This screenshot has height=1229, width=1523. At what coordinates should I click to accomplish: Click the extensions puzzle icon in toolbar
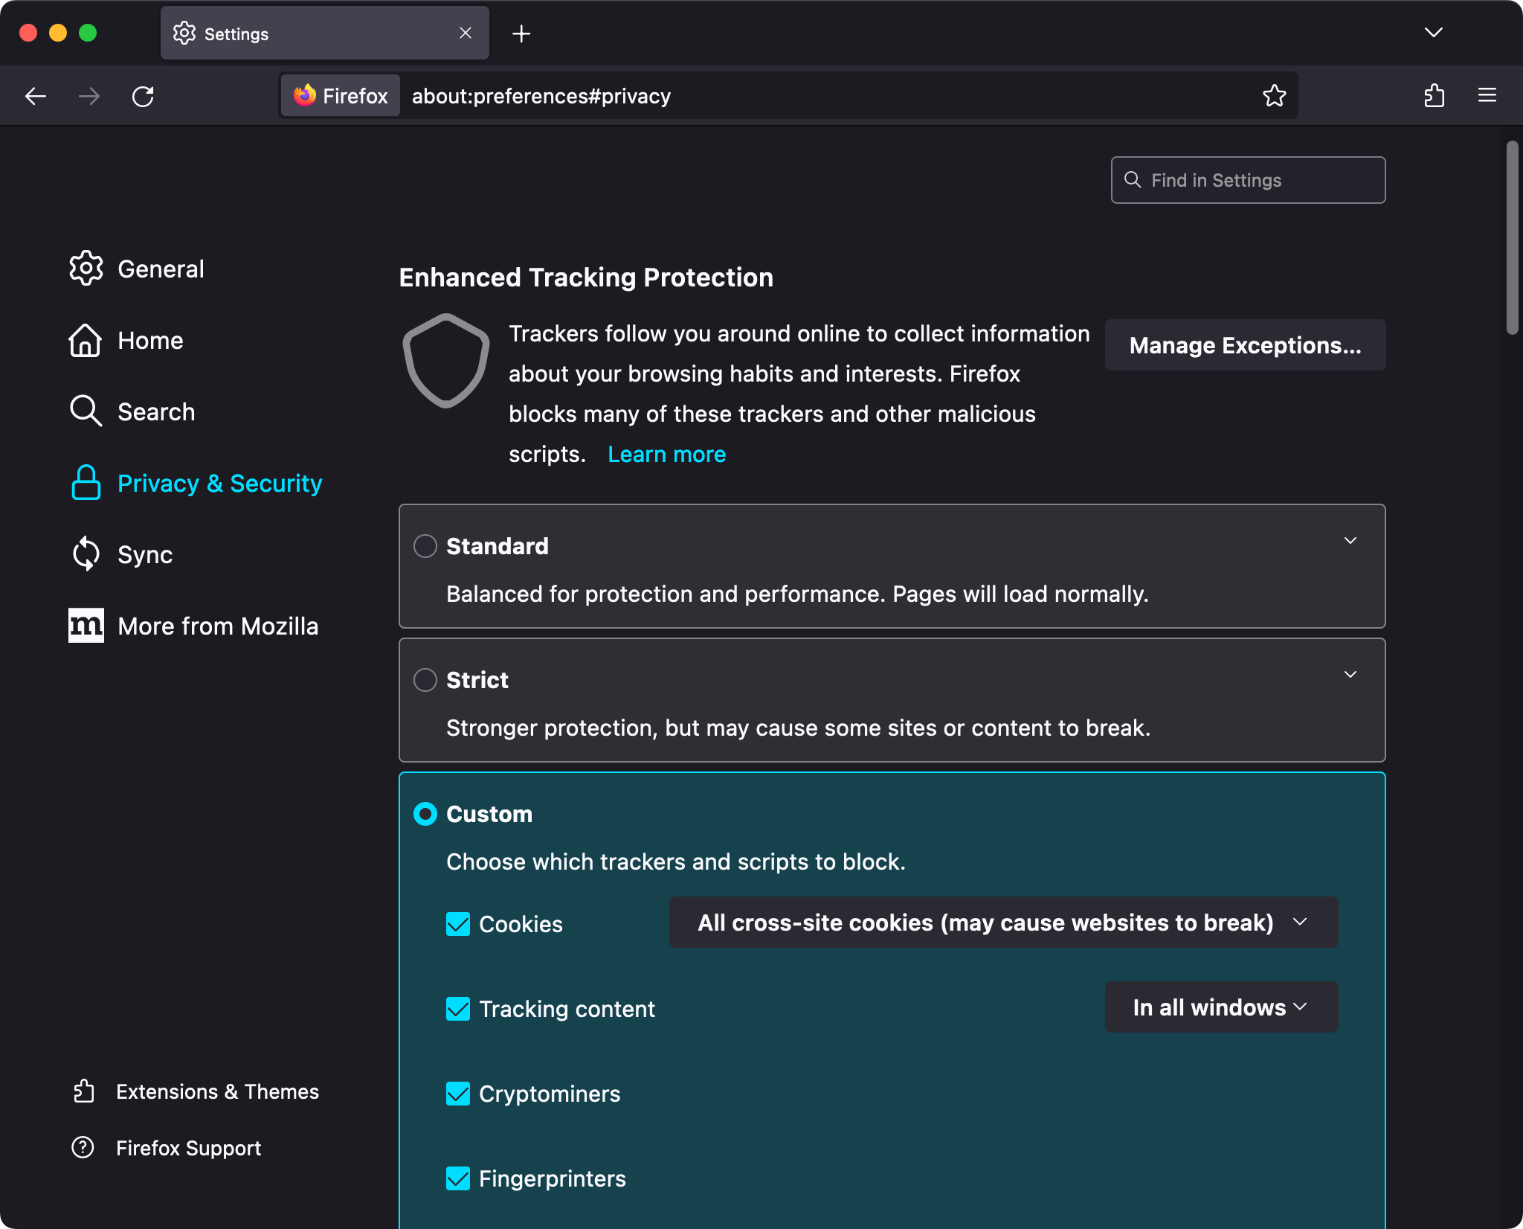[x=1435, y=96]
